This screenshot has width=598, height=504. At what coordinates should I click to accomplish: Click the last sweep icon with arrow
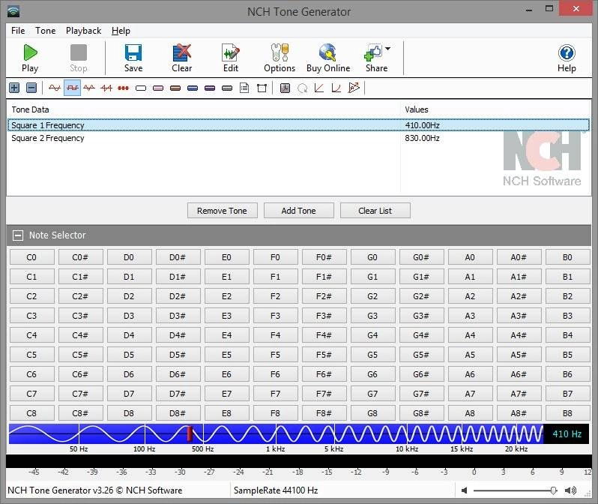[x=354, y=88]
